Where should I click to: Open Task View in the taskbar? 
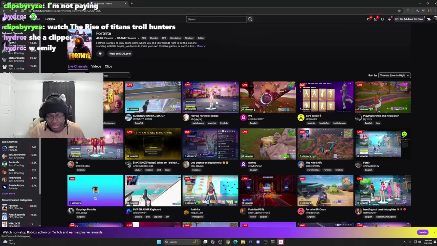pyautogui.click(x=205, y=242)
